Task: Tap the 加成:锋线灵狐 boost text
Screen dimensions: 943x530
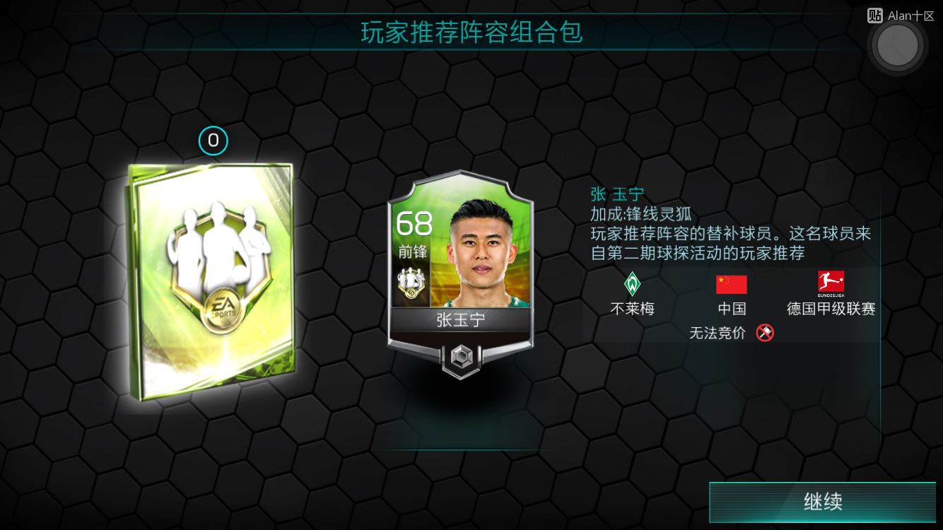Action: pyautogui.click(x=641, y=214)
